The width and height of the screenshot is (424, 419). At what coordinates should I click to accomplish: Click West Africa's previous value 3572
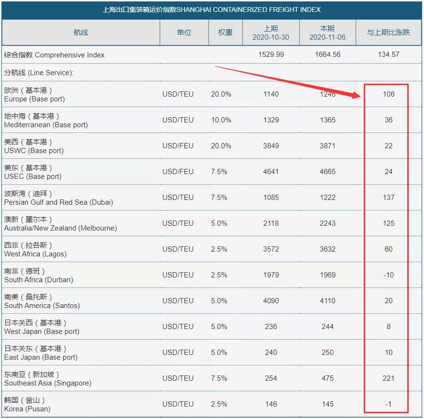(x=271, y=249)
